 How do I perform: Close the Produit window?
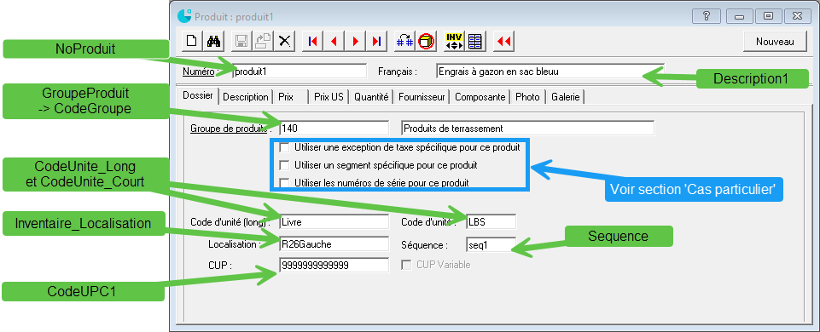[x=797, y=16]
